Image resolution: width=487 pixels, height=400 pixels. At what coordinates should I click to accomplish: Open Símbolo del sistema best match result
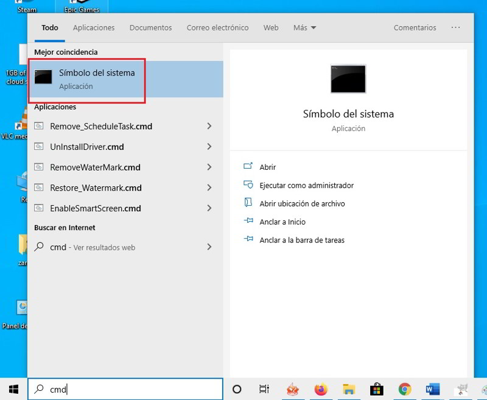[x=96, y=79]
